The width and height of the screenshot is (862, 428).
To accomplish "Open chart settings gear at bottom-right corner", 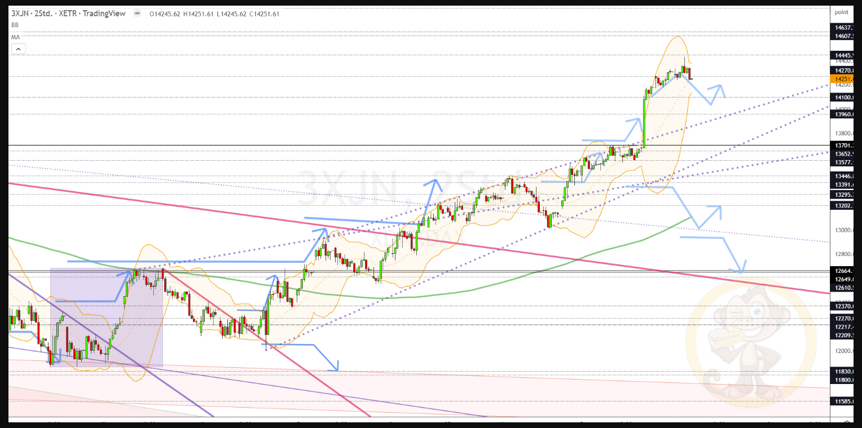I will point(847,422).
